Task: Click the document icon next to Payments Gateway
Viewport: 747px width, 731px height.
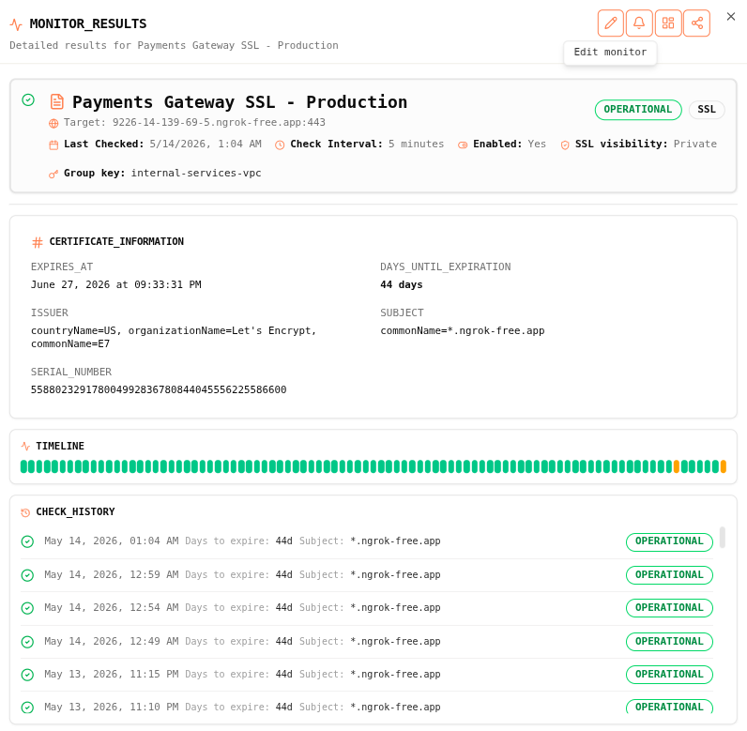Action: [57, 102]
